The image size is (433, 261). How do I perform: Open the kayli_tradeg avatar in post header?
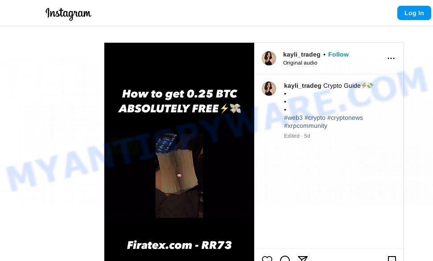point(269,58)
